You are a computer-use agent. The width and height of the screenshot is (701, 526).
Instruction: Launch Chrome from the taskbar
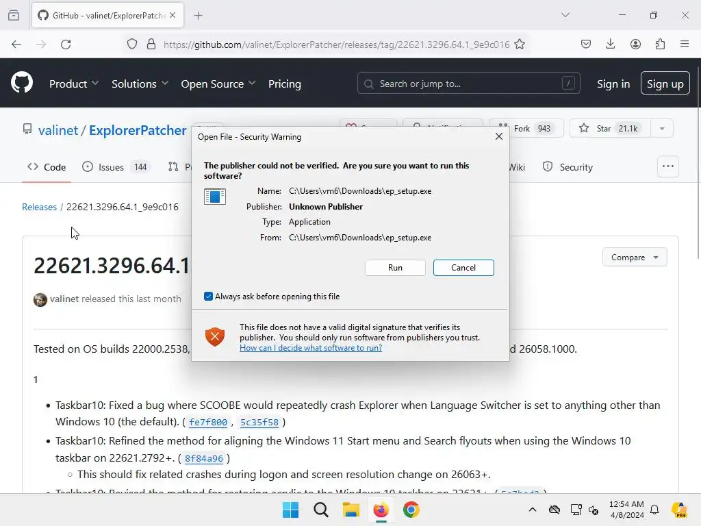tap(411, 510)
